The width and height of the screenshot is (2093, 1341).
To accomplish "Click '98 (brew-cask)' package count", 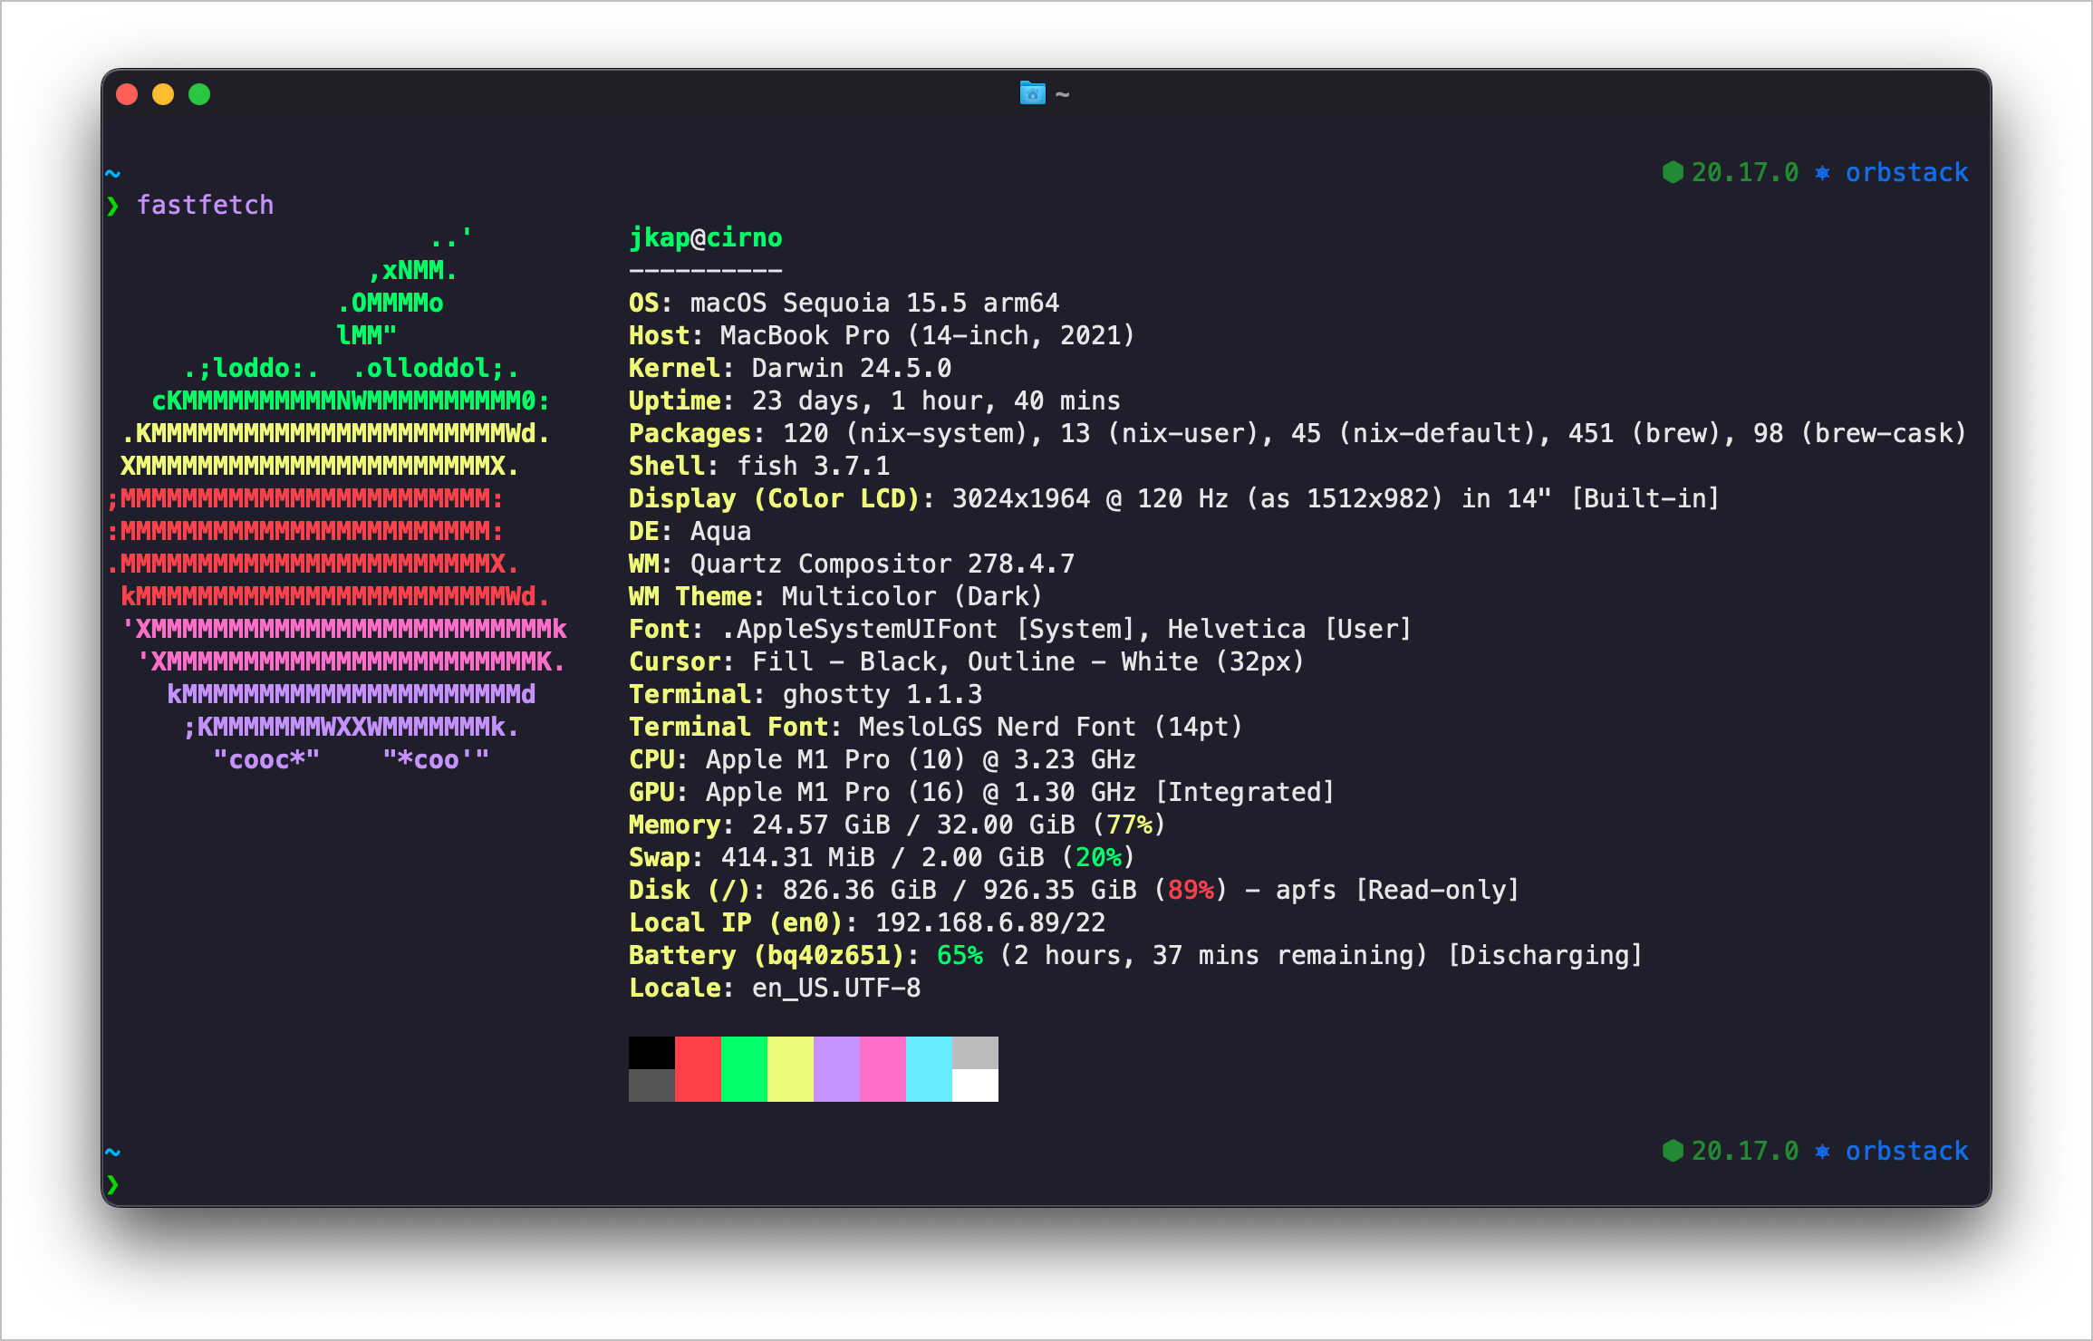I will (1858, 434).
